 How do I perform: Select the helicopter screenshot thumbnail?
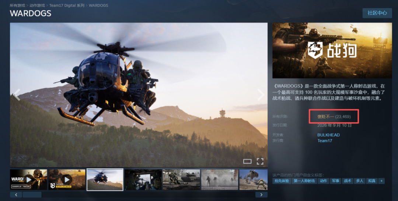tap(105, 179)
